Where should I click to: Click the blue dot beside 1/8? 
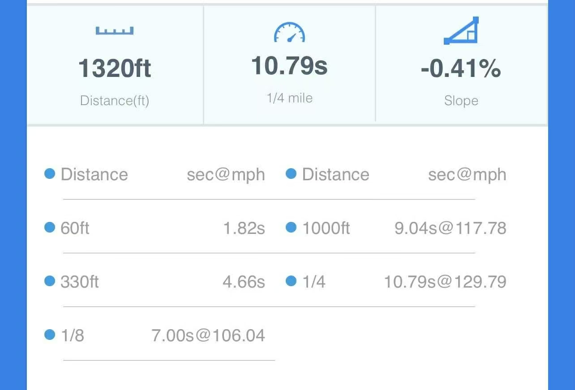[x=50, y=335]
